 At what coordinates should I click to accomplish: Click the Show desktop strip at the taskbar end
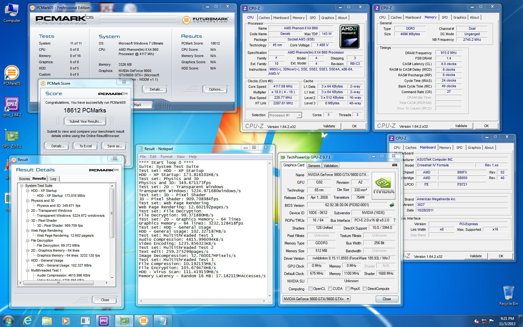(521, 320)
